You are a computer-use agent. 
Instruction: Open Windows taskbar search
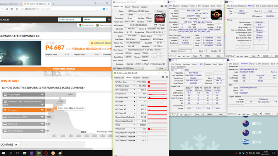(x=10, y=153)
